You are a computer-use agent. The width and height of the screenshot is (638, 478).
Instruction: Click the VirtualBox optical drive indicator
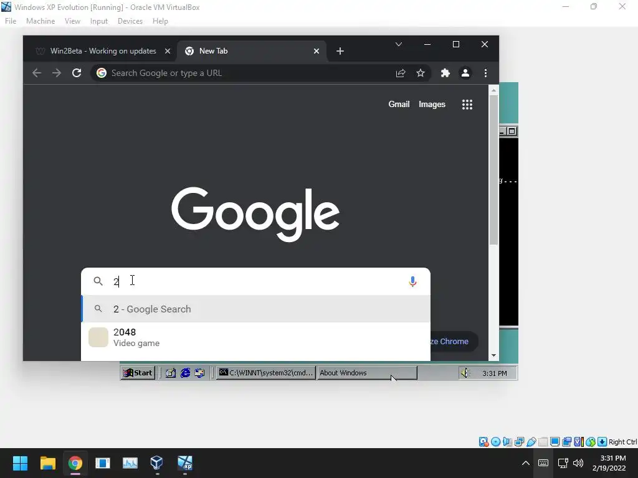pos(495,442)
